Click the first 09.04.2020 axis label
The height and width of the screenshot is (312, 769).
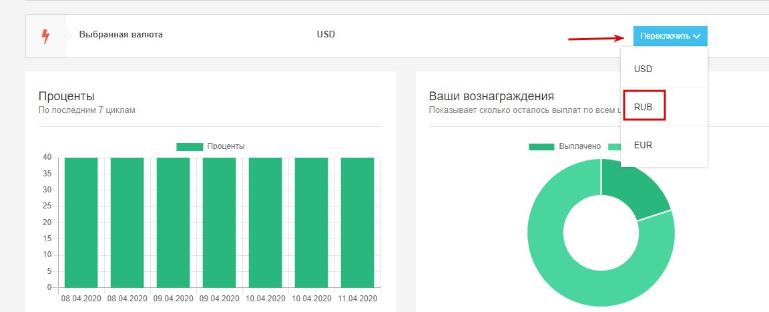click(173, 299)
